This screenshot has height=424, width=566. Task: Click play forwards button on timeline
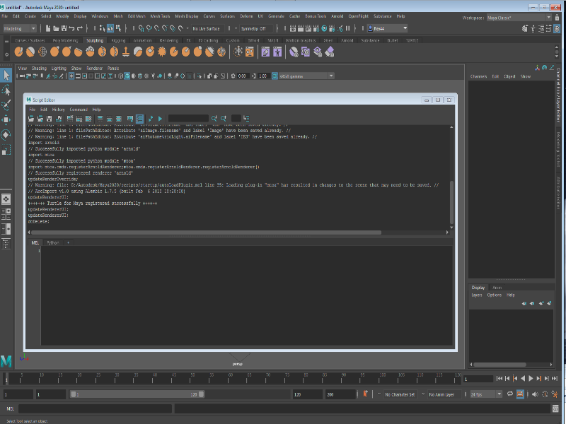[531, 379]
